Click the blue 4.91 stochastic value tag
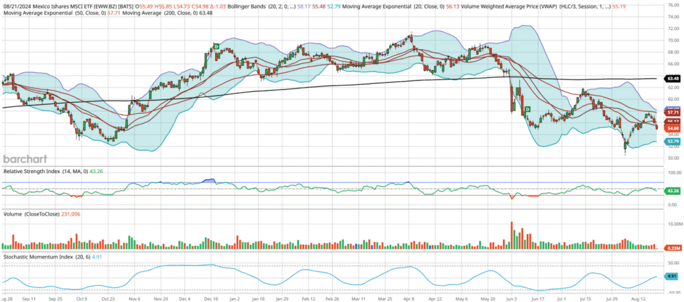This screenshot has height=302, width=684. pyautogui.click(x=672, y=277)
